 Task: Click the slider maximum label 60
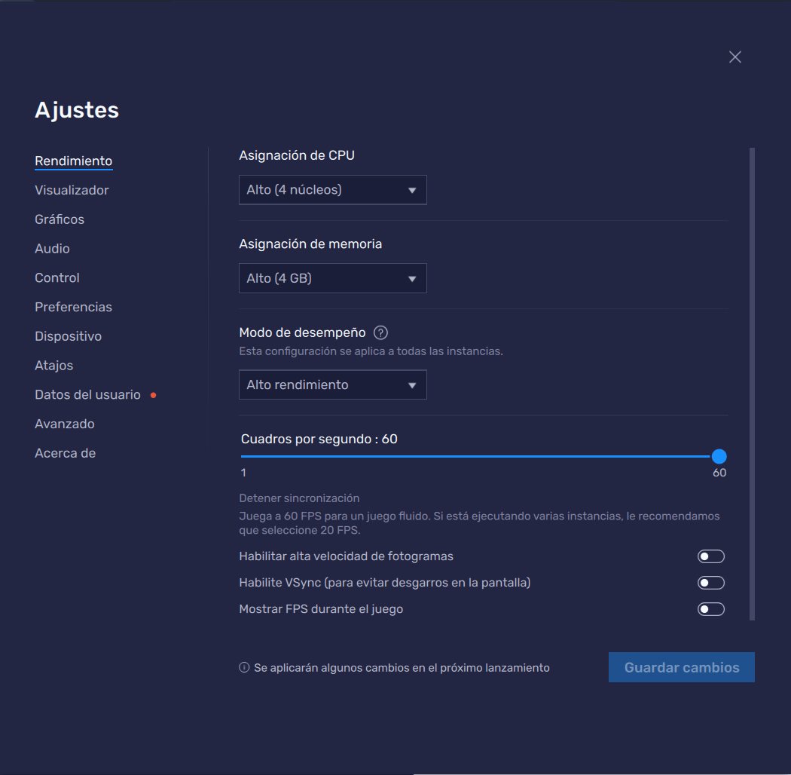pos(719,473)
